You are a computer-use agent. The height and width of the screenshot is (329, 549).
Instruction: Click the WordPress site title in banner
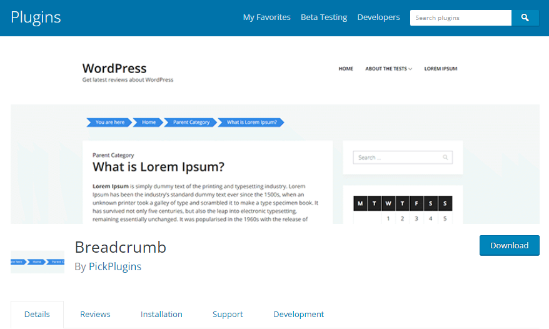click(x=114, y=68)
